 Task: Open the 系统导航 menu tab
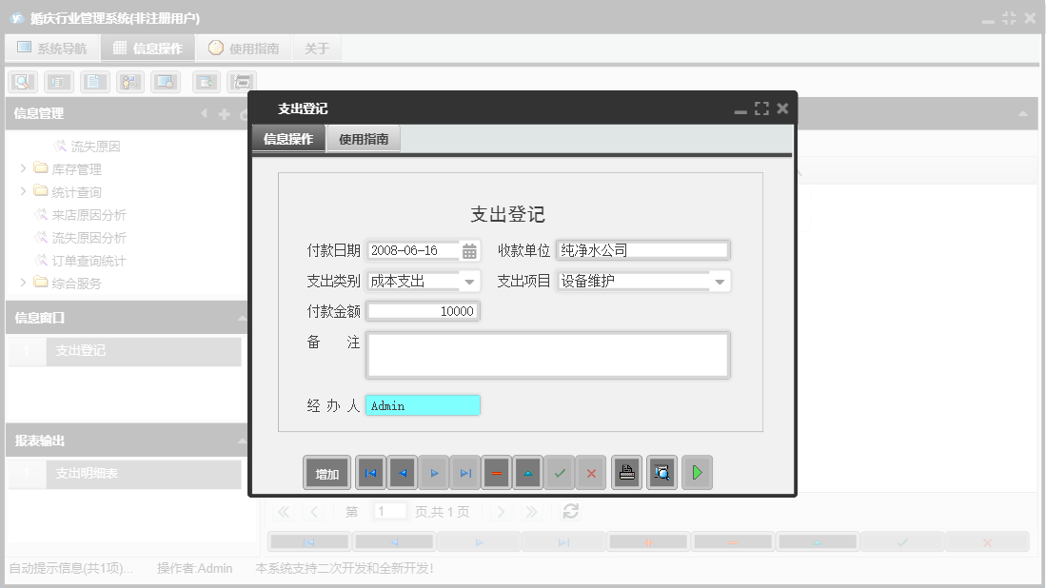pos(52,47)
